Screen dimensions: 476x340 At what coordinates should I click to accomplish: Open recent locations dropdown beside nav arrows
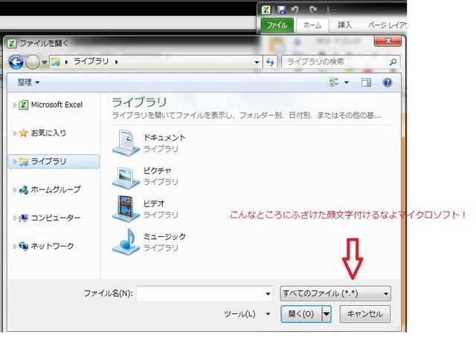tap(45, 62)
